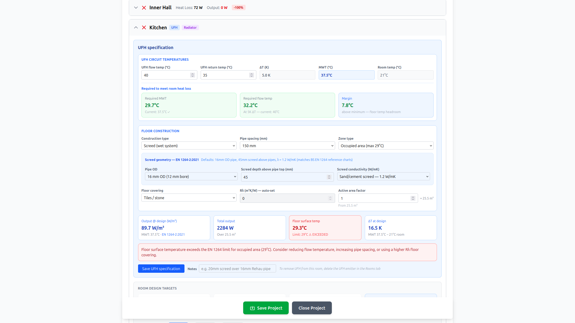Click the Radiator badge next to Kitchen

coord(190,28)
